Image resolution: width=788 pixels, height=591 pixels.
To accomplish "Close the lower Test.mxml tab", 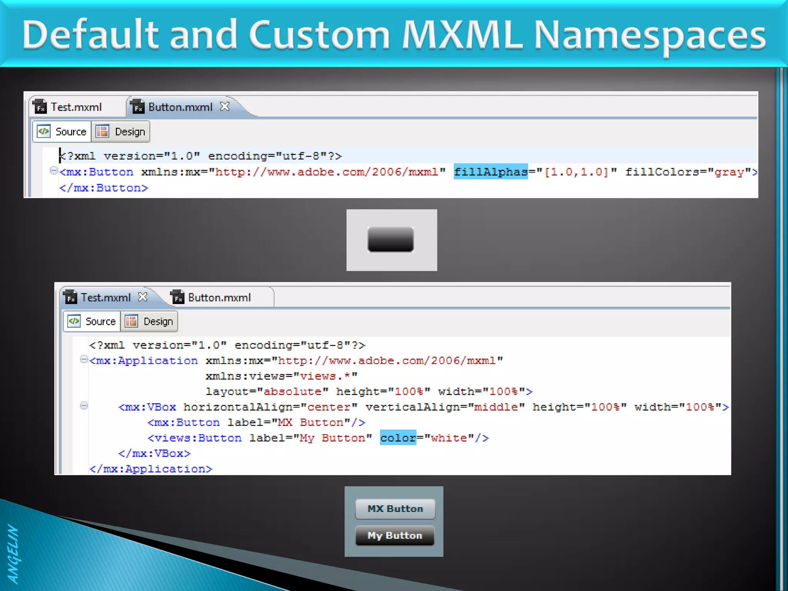I will (x=143, y=297).
